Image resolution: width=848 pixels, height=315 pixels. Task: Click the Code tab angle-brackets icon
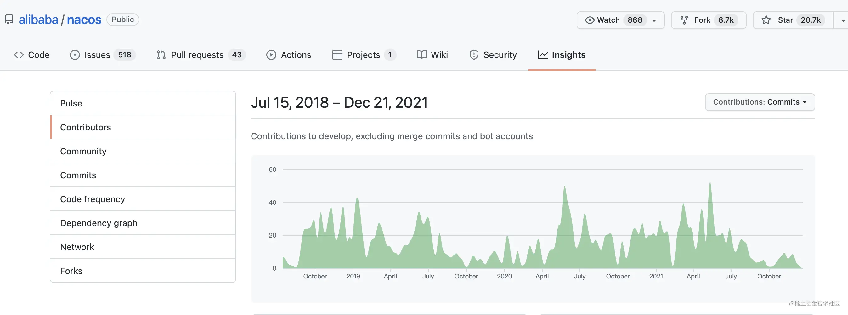tap(19, 55)
